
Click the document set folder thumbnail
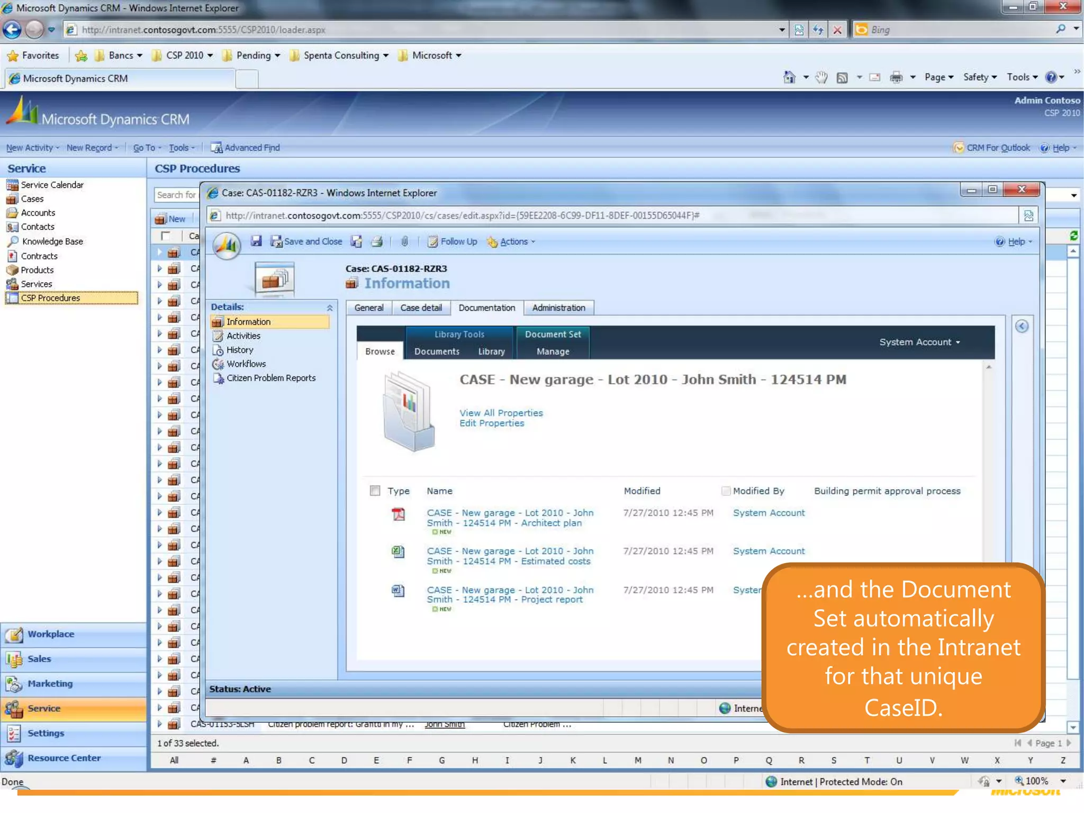click(409, 411)
